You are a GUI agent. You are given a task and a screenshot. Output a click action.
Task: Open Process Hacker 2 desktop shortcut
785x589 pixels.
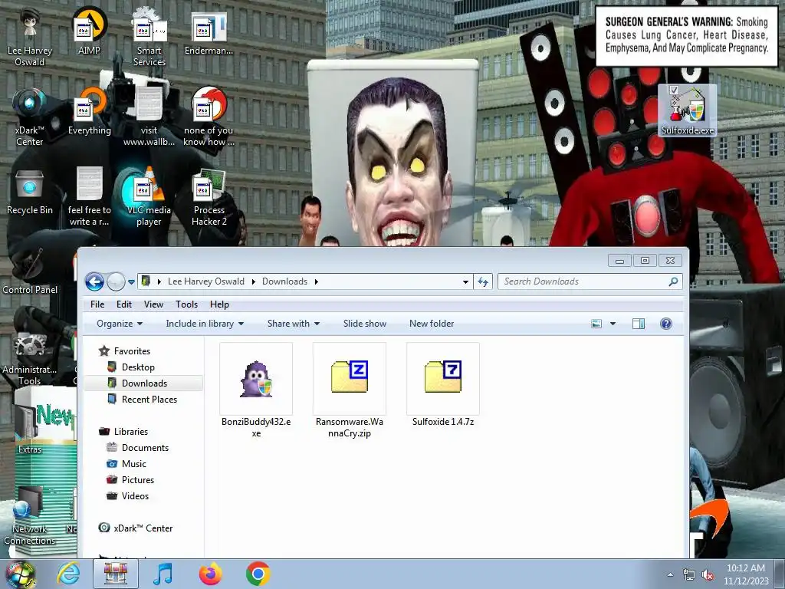[209, 198]
